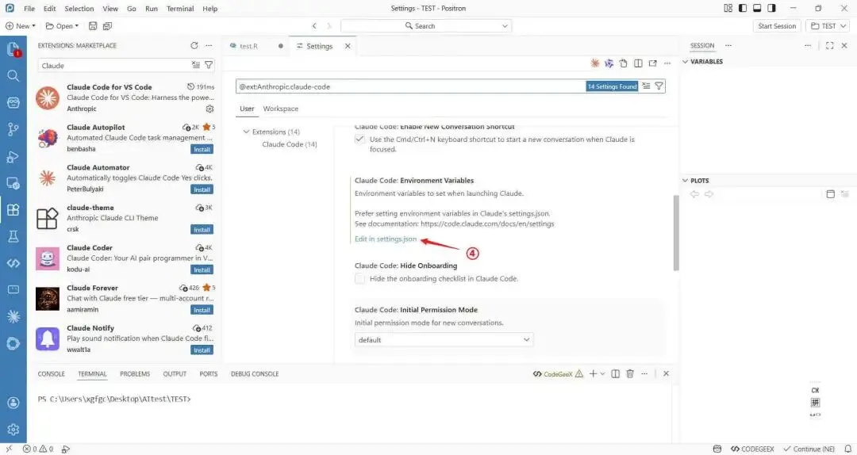The height and width of the screenshot is (455, 857).
Task: Install the Claude Autopilot extension
Action: click(x=202, y=149)
